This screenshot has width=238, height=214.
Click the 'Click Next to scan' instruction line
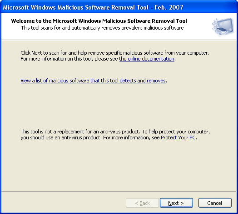click(x=115, y=53)
